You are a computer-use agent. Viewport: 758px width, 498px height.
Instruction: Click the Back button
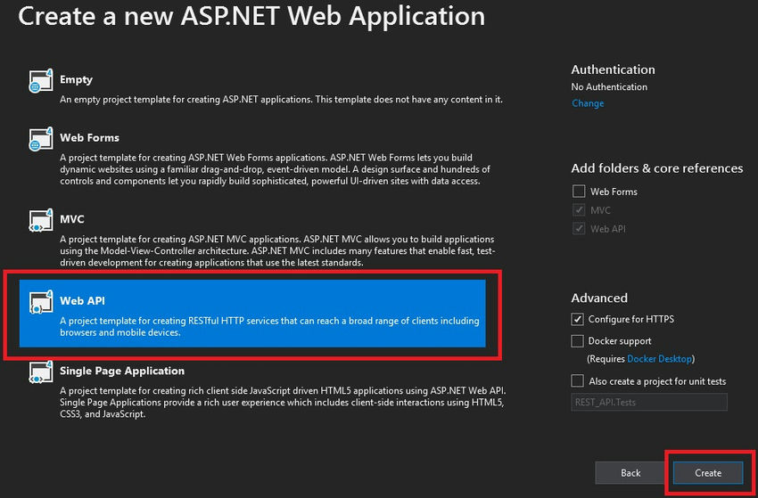coord(630,473)
